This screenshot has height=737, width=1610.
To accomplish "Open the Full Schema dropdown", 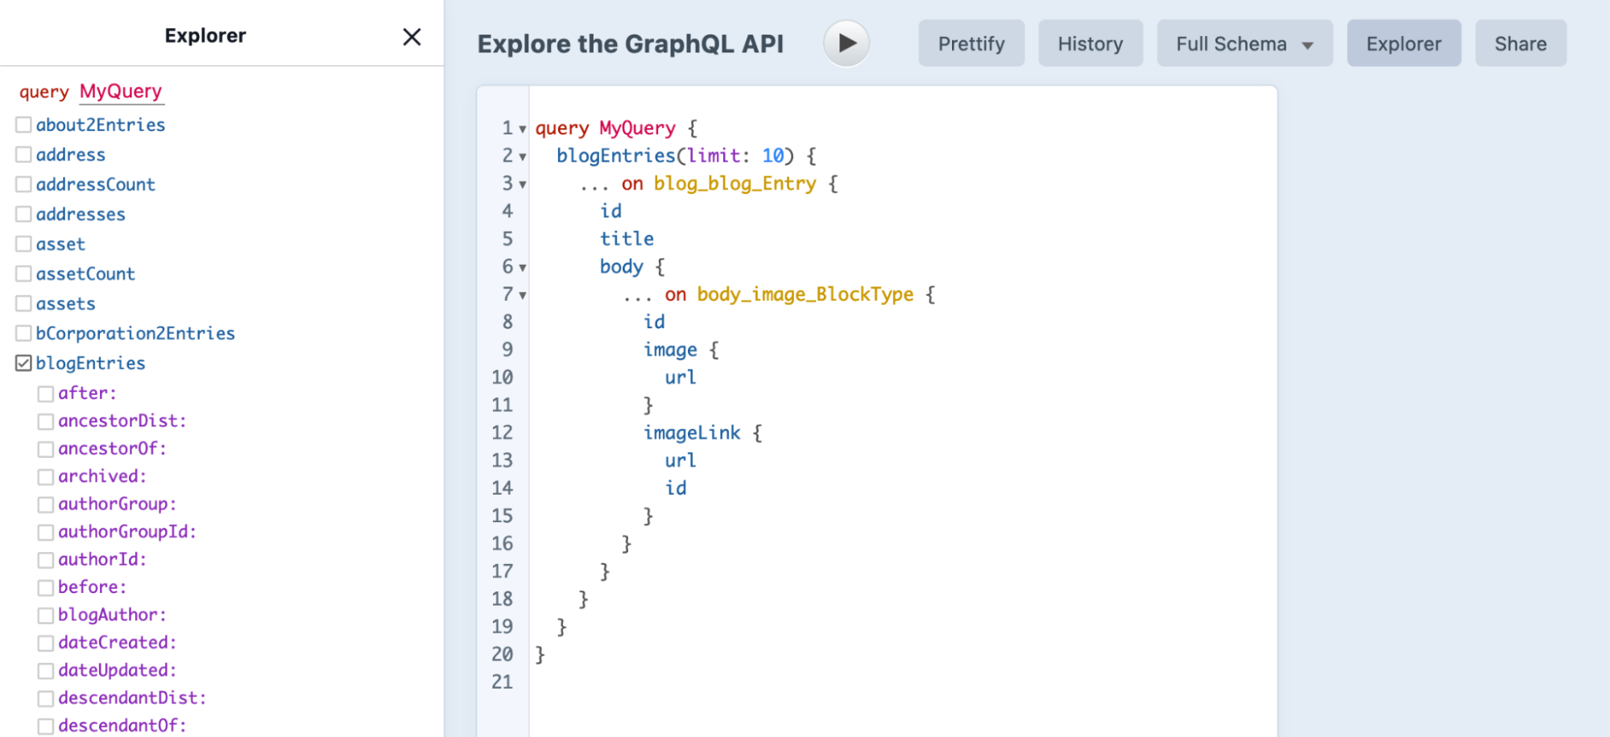I will 1244,43.
